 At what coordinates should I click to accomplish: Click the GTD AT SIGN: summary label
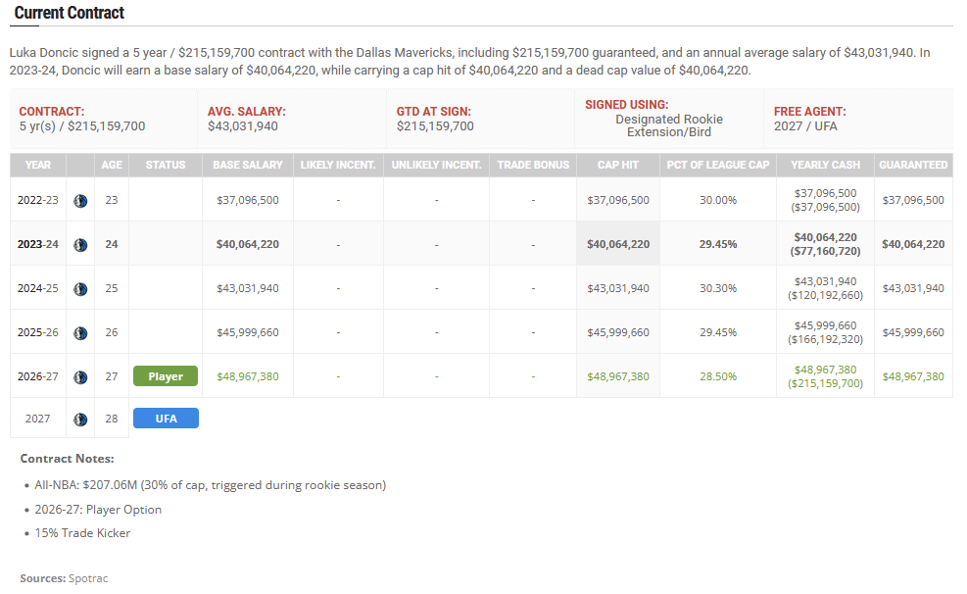(434, 112)
